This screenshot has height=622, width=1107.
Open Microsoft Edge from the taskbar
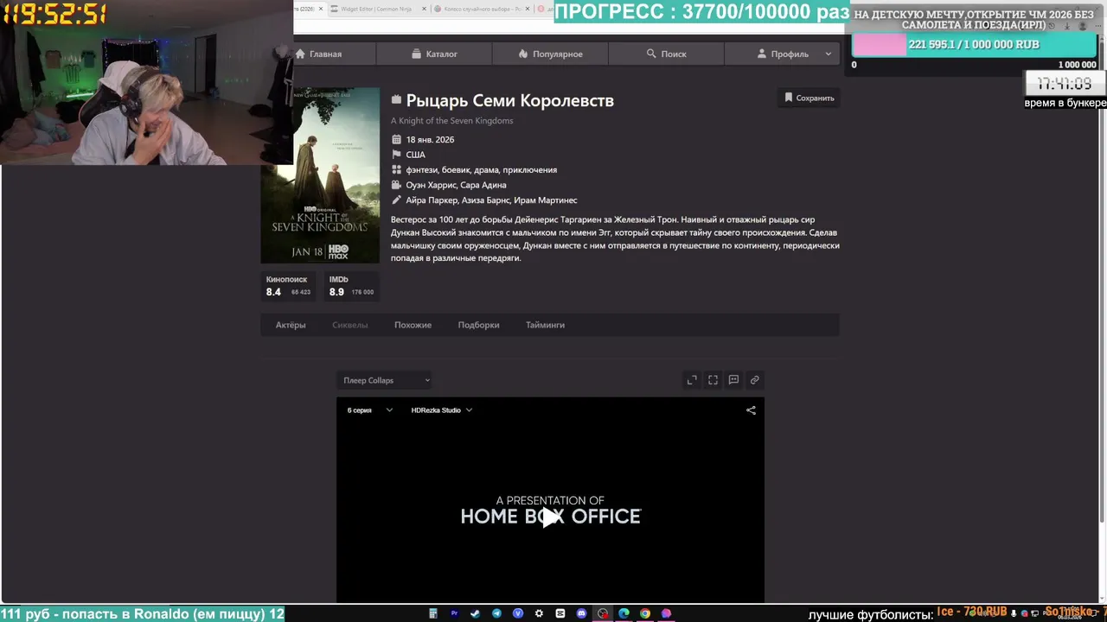[624, 613]
